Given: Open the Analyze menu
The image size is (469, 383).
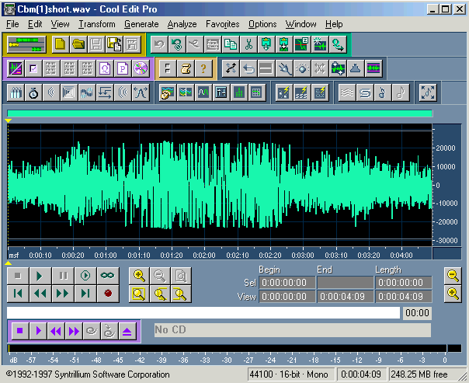Looking at the screenshot, I should click(x=182, y=24).
